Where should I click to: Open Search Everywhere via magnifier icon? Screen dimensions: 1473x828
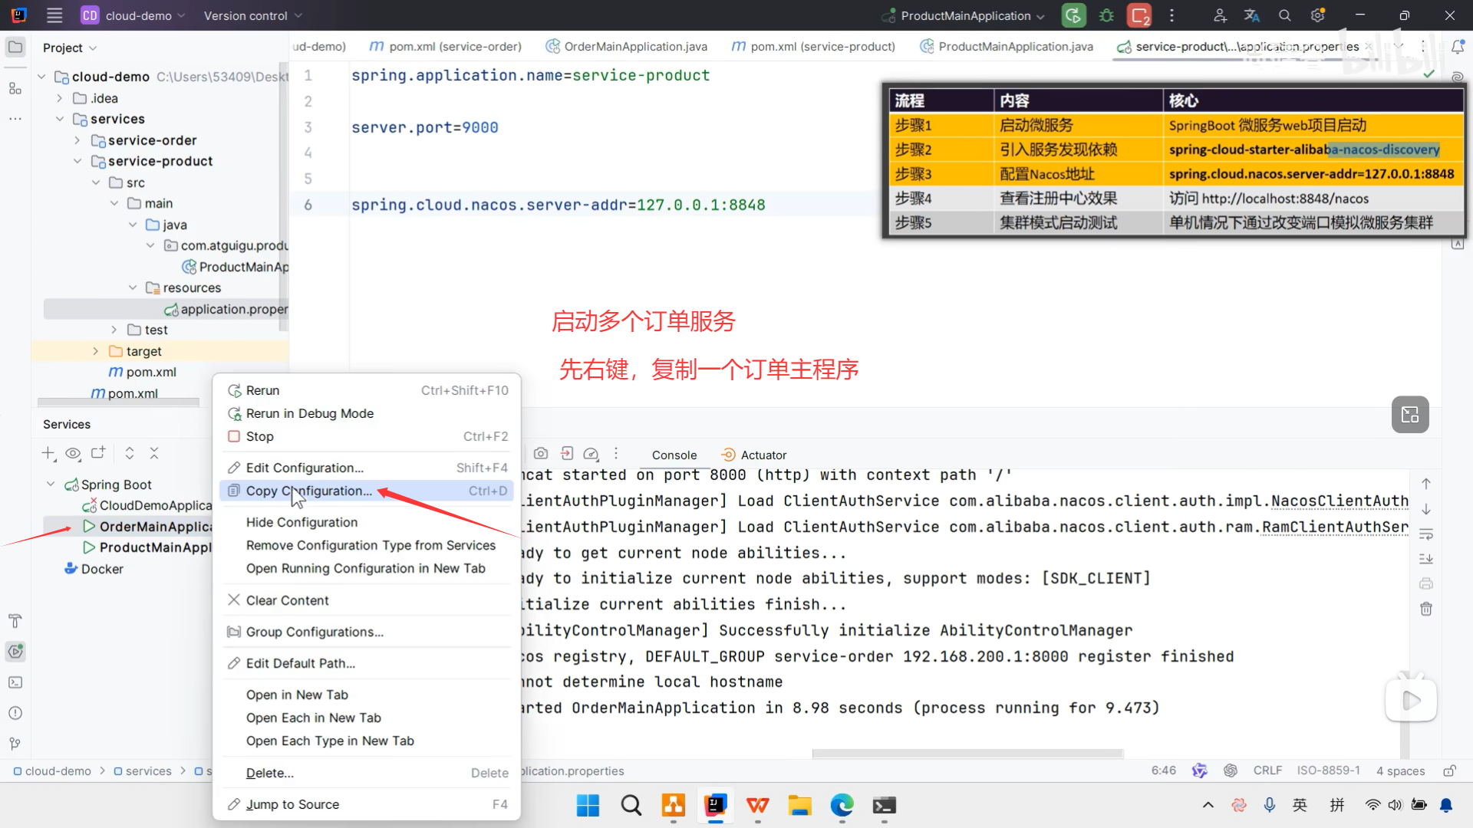coord(1284,15)
